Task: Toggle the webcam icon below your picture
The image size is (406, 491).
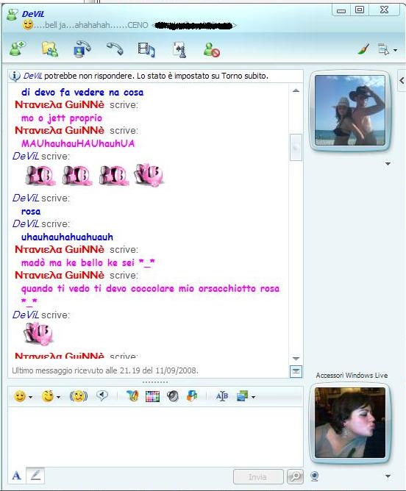Action: (x=315, y=476)
